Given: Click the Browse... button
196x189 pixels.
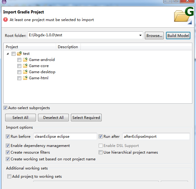Looking at the screenshot, I should click(154, 36).
